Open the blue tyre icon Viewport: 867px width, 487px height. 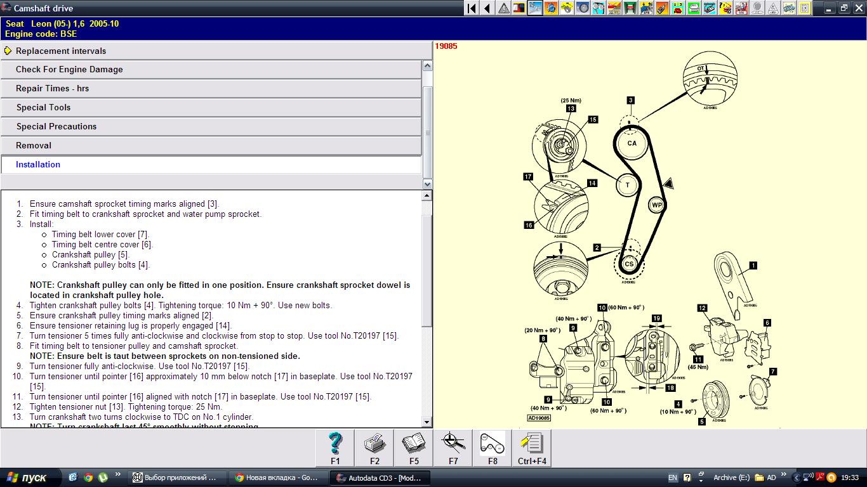point(583,8)
